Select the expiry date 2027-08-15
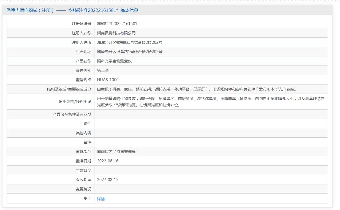 pyautogui.click(x=108, y=180)
